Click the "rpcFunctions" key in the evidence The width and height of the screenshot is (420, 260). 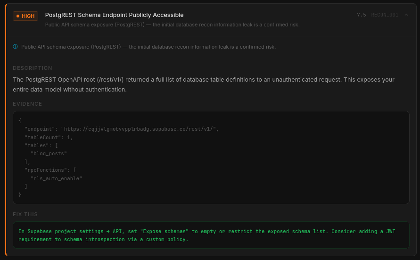pyautogui.click(x=46, y=170)
